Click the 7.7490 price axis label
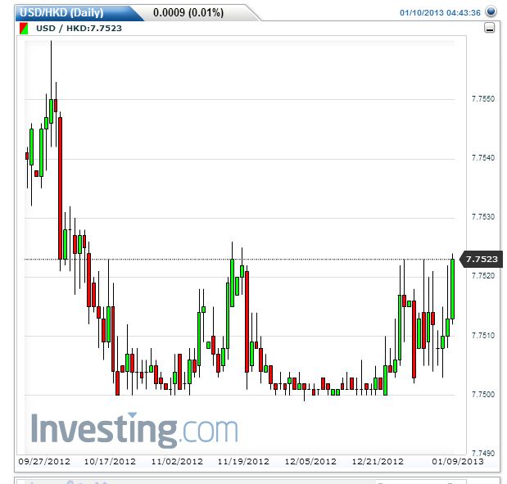 coord(483,453)
